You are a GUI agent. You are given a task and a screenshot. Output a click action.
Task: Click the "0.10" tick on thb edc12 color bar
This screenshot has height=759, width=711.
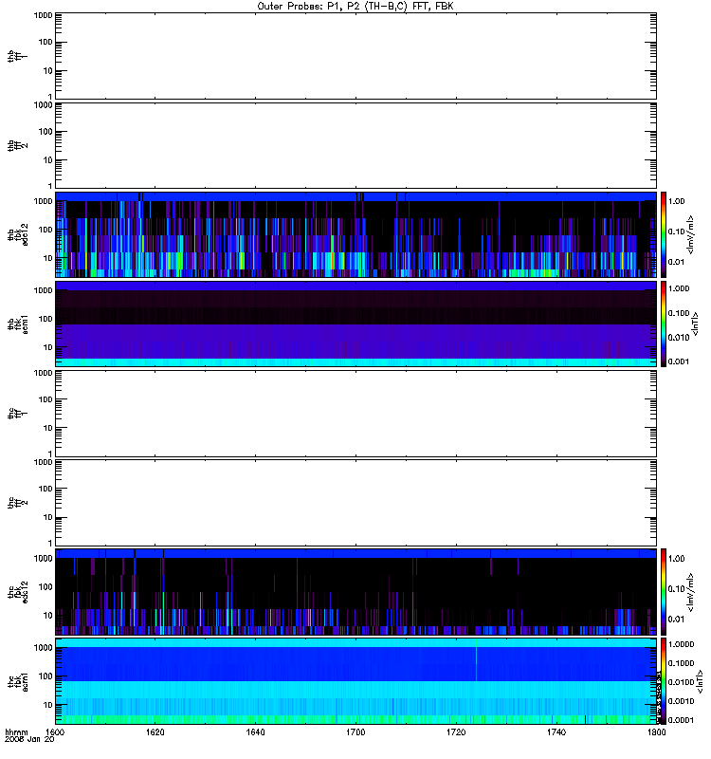click(676, 231)
